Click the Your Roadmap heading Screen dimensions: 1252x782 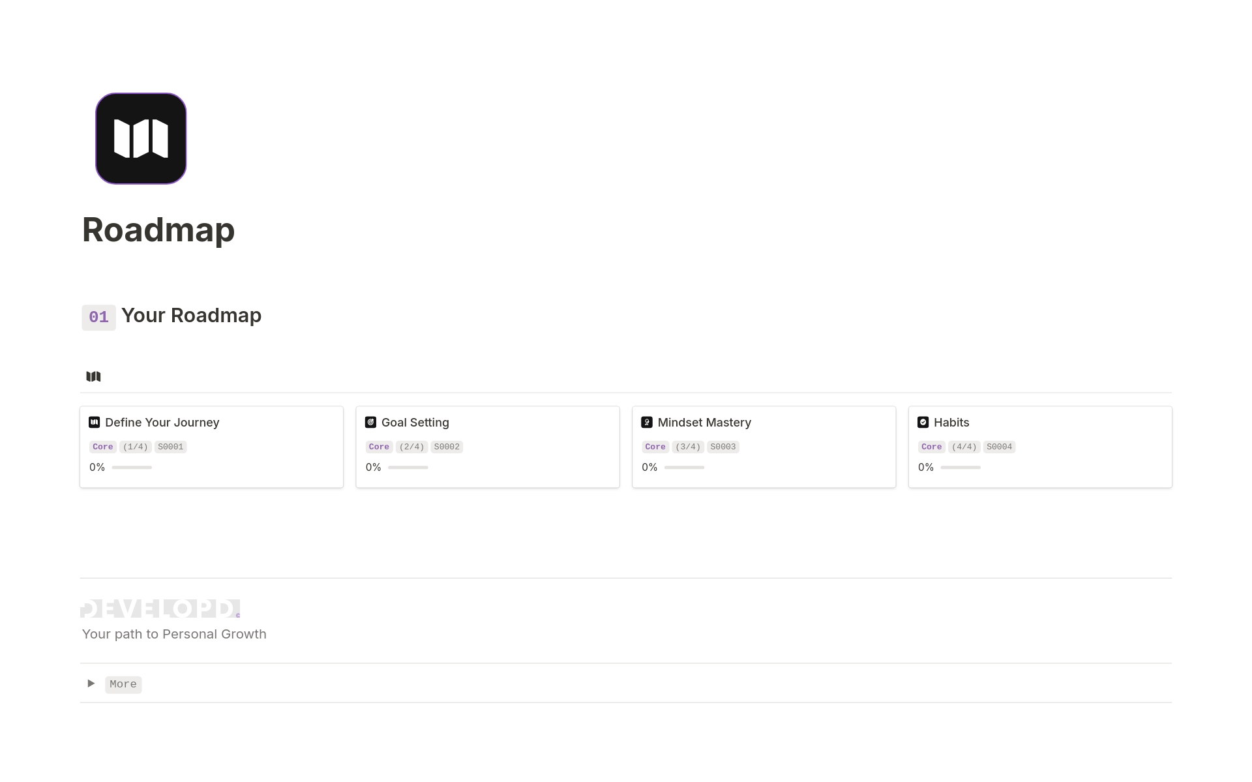(x=191, y=316)
